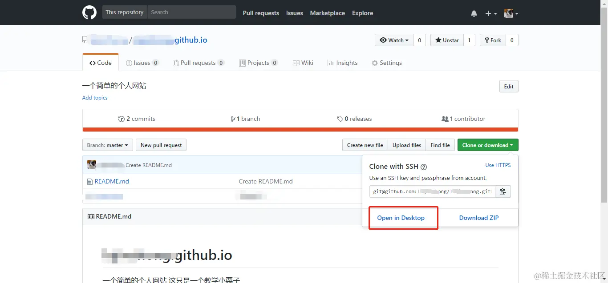Click the stargazers count 1

pyautogui.click(x=469, y=40)
